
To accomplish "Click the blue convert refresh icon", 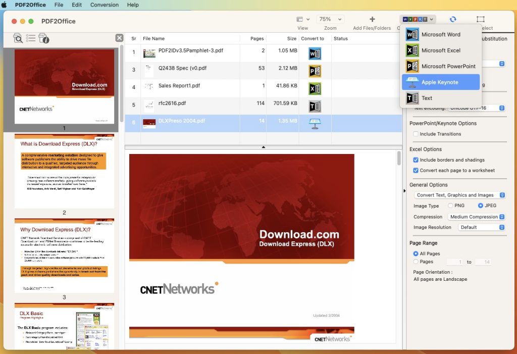I will click(x=453, y=19).
